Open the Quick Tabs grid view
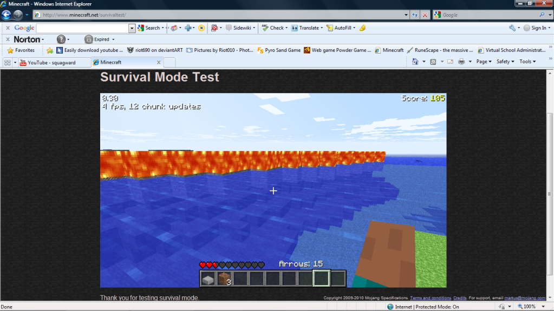 [8, 62]
